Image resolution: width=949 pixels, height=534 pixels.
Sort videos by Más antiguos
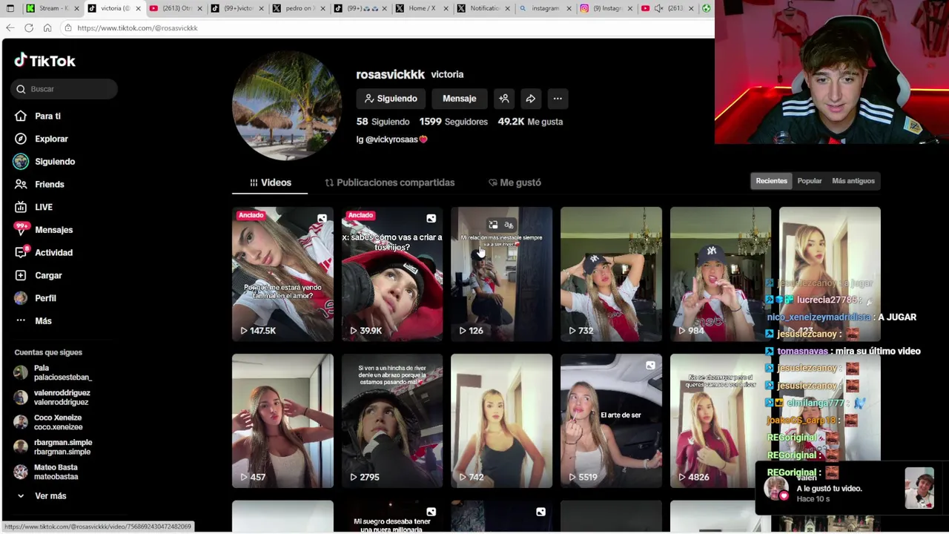(x=853, y=181)
